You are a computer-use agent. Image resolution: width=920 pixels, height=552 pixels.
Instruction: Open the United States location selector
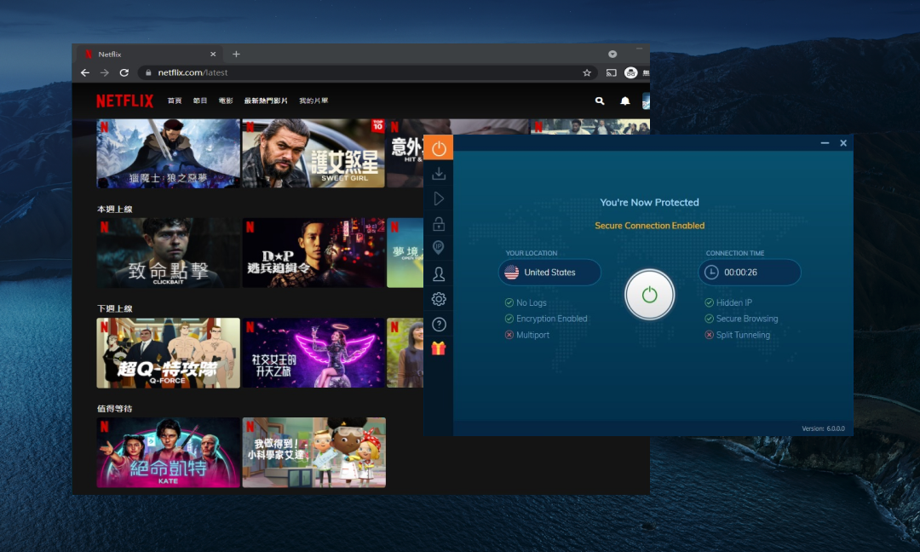[549, 273]
